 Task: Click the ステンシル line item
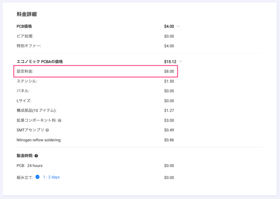tap(27, 81)
